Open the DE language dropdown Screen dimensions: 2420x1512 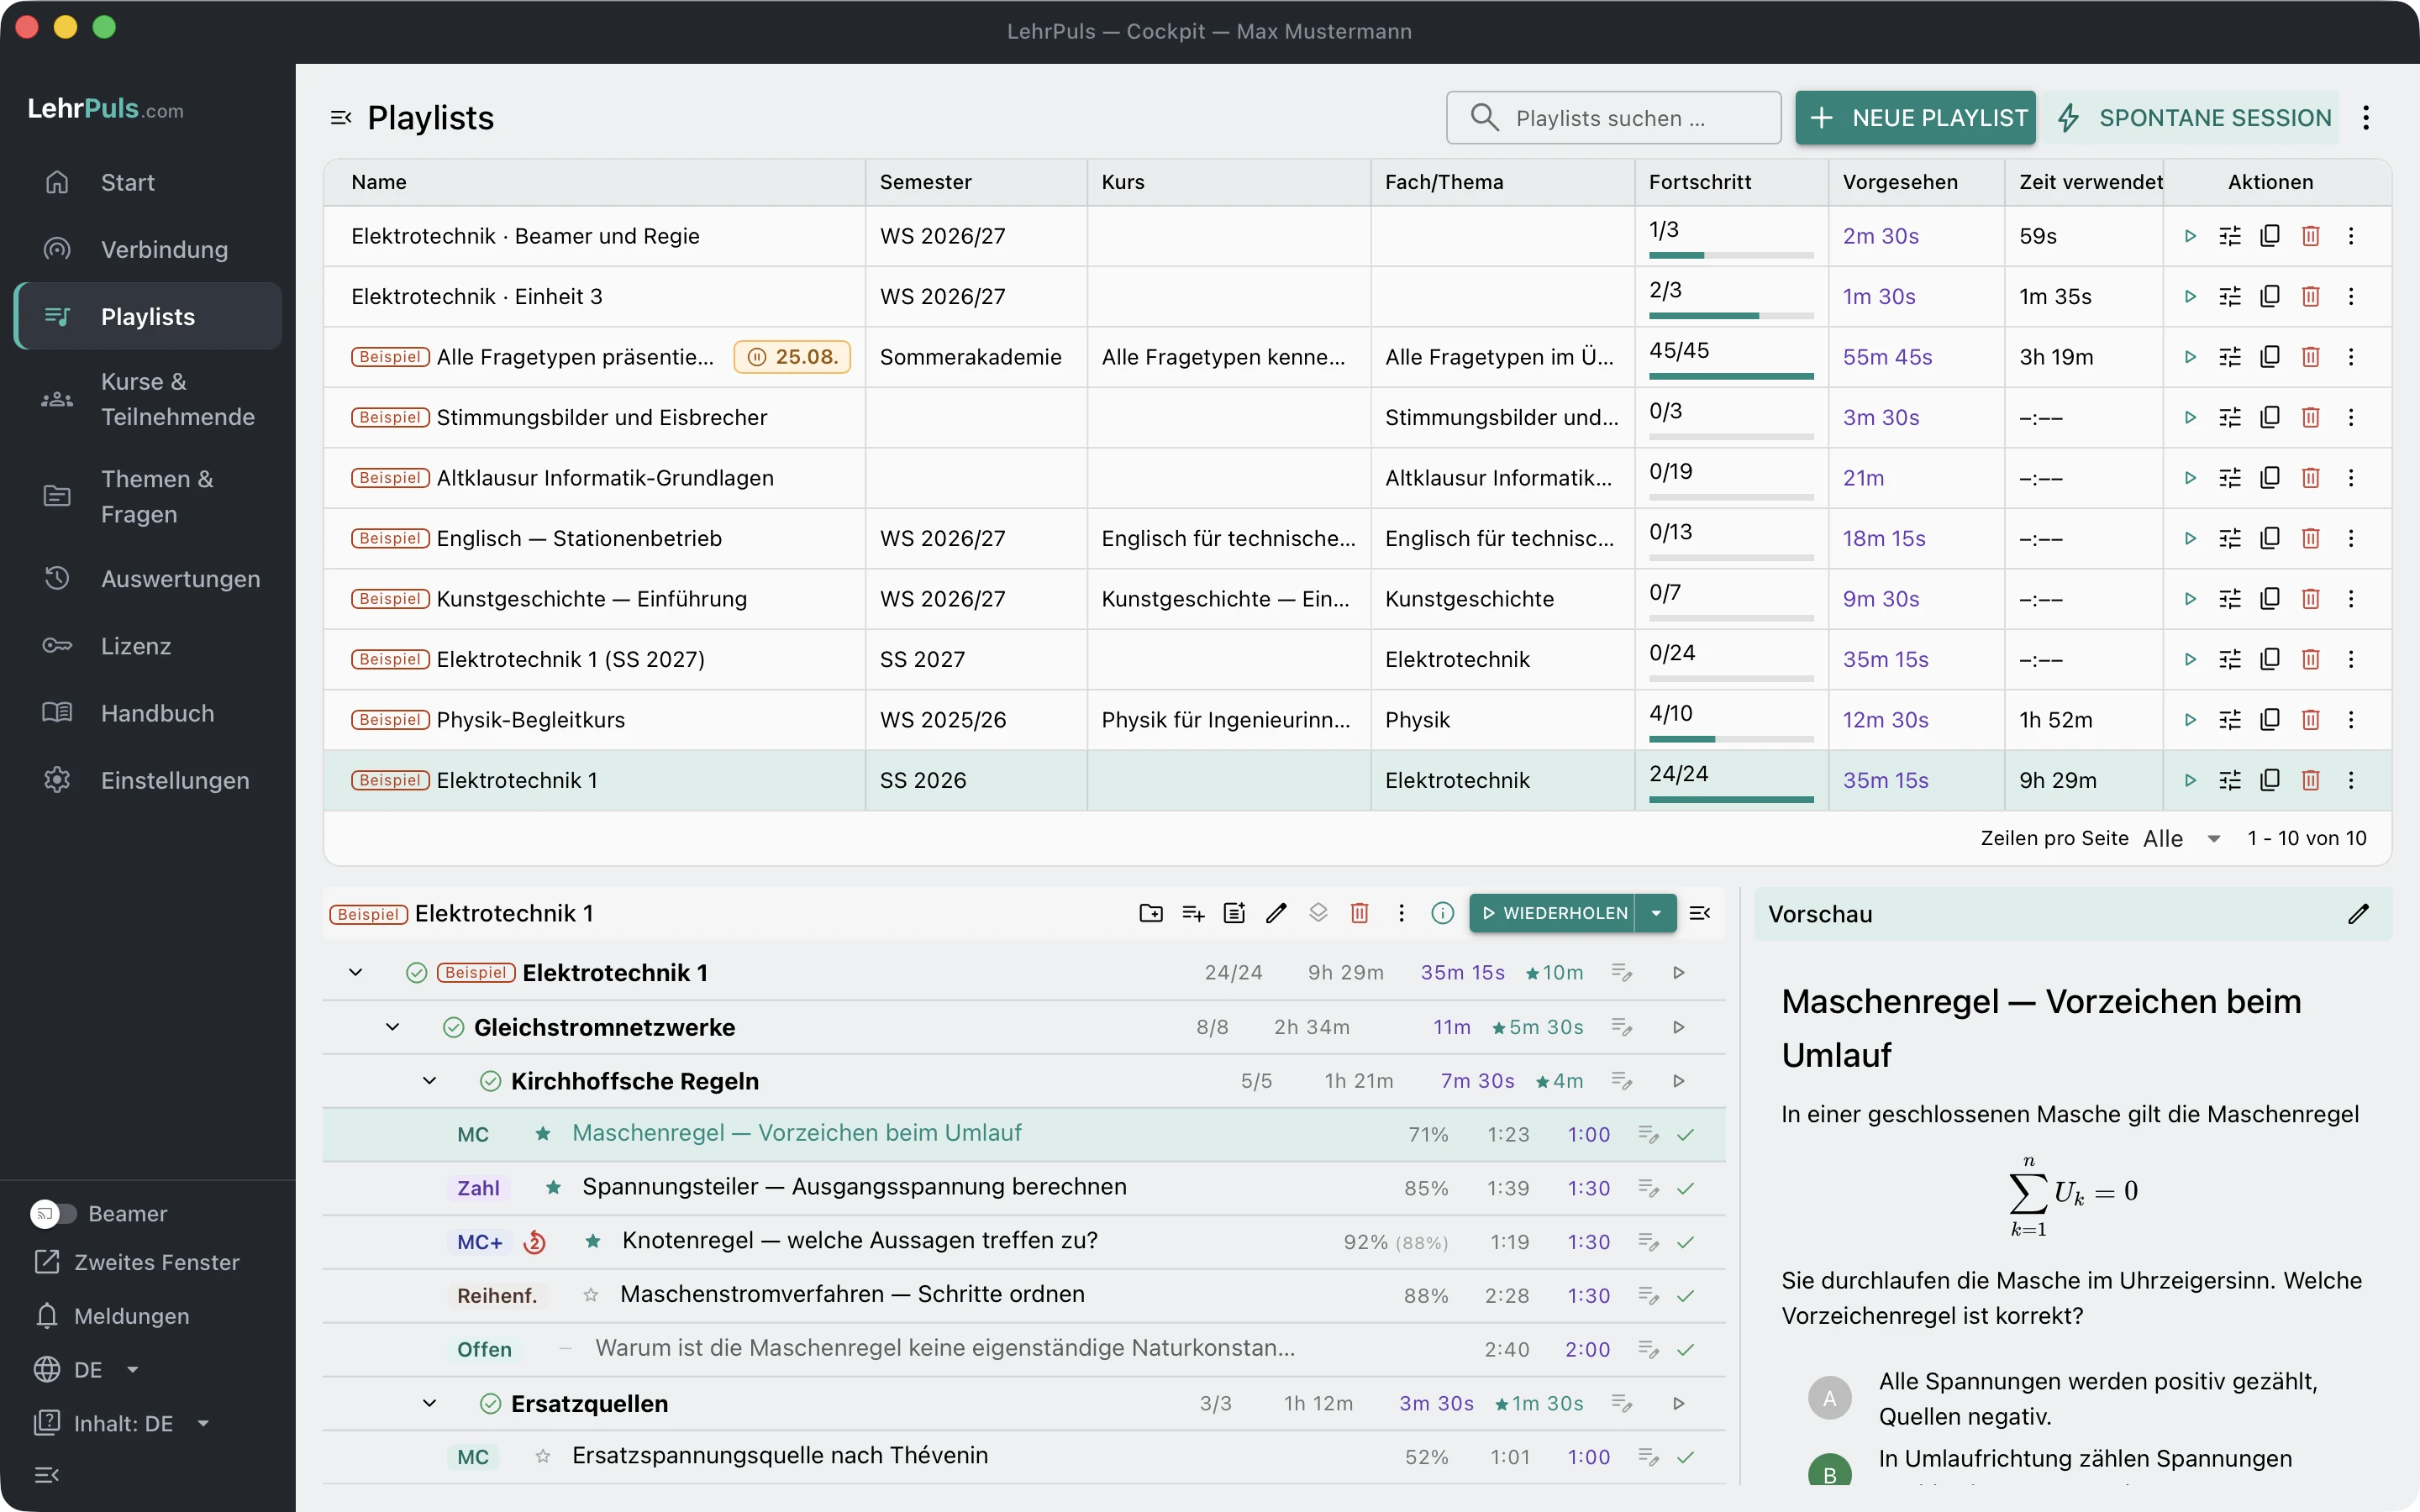[x=87, y=1369]
